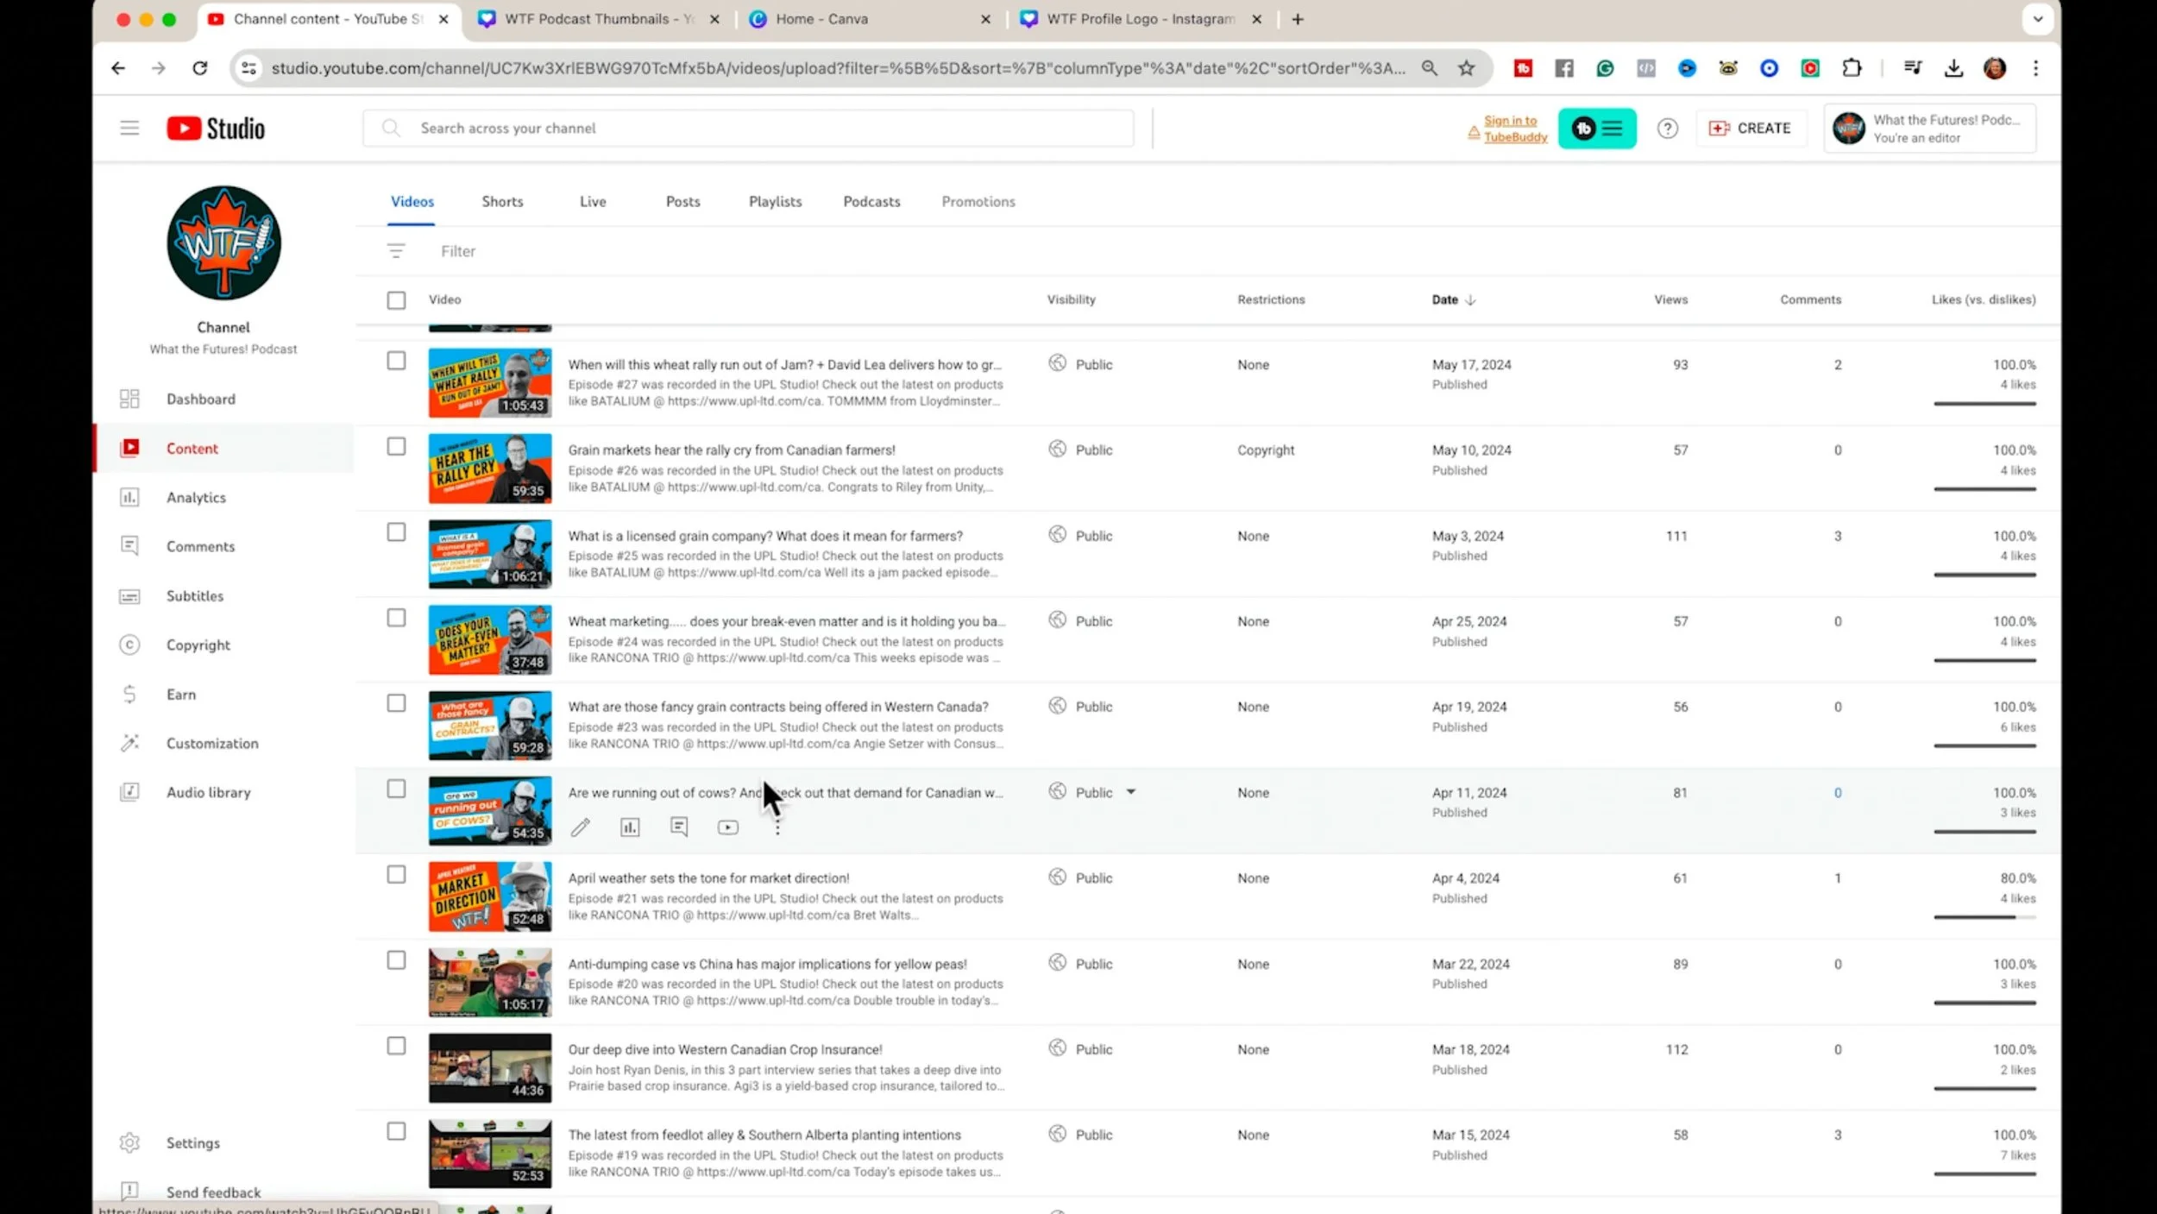Click pencil details icon for cows video

(x=581, y=827)
